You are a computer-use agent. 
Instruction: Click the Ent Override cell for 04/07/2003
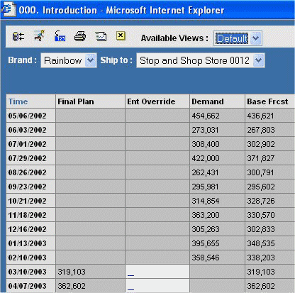[x=157, y=286]
